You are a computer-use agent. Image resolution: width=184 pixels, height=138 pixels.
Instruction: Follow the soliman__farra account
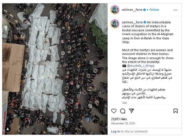pyautogui.click(x=154, y=10)
